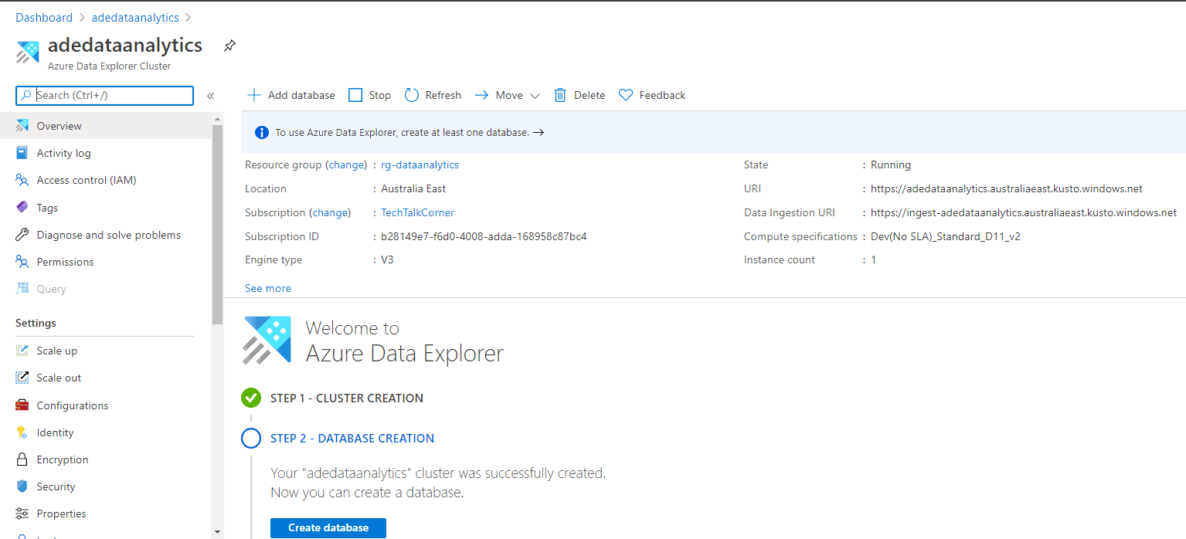Click the Running state value
The width and height of the screenshot is (1186, 539).
(891, 164)
